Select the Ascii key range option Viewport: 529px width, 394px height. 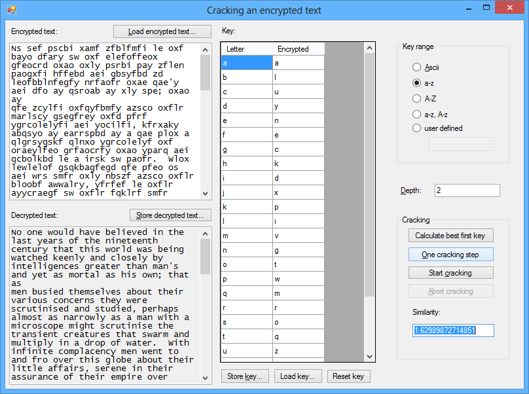click(416, 67)
